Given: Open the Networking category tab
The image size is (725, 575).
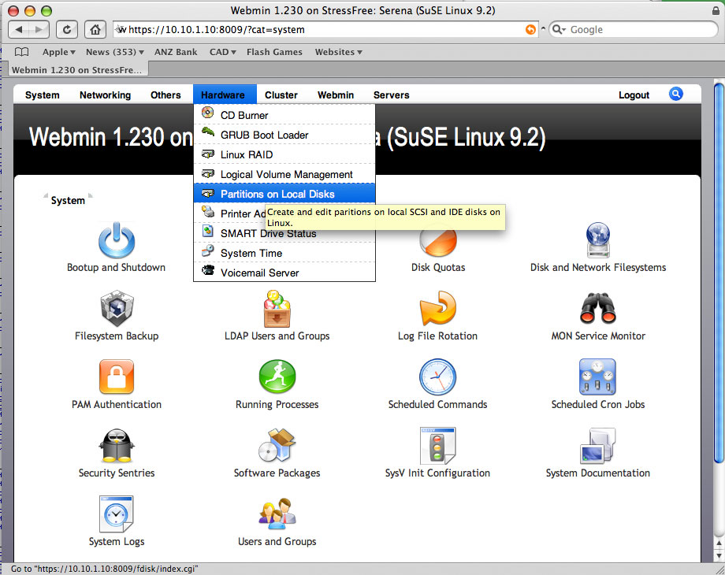Looking at the screenshot, I should pos(105,95).
